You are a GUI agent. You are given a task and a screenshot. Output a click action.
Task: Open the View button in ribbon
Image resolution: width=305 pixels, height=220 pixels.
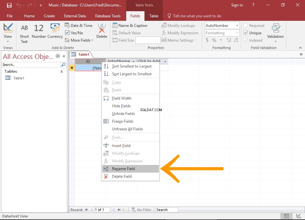point(8,33)
